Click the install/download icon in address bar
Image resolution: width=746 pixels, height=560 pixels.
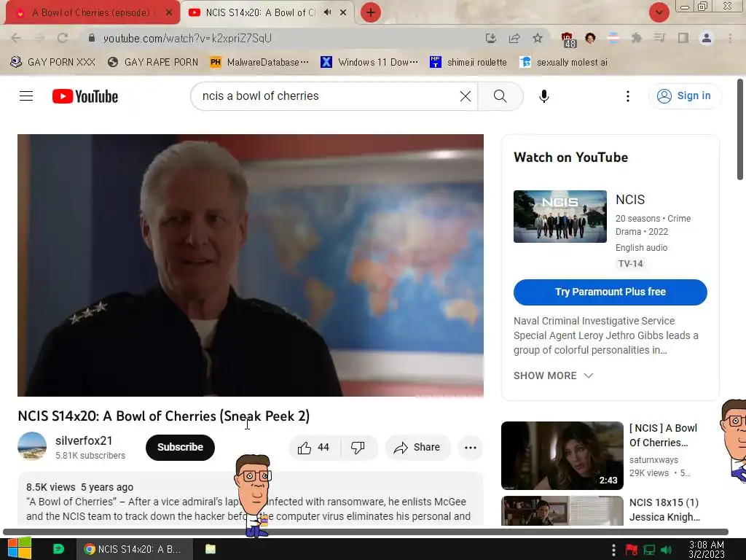point(490,38)
